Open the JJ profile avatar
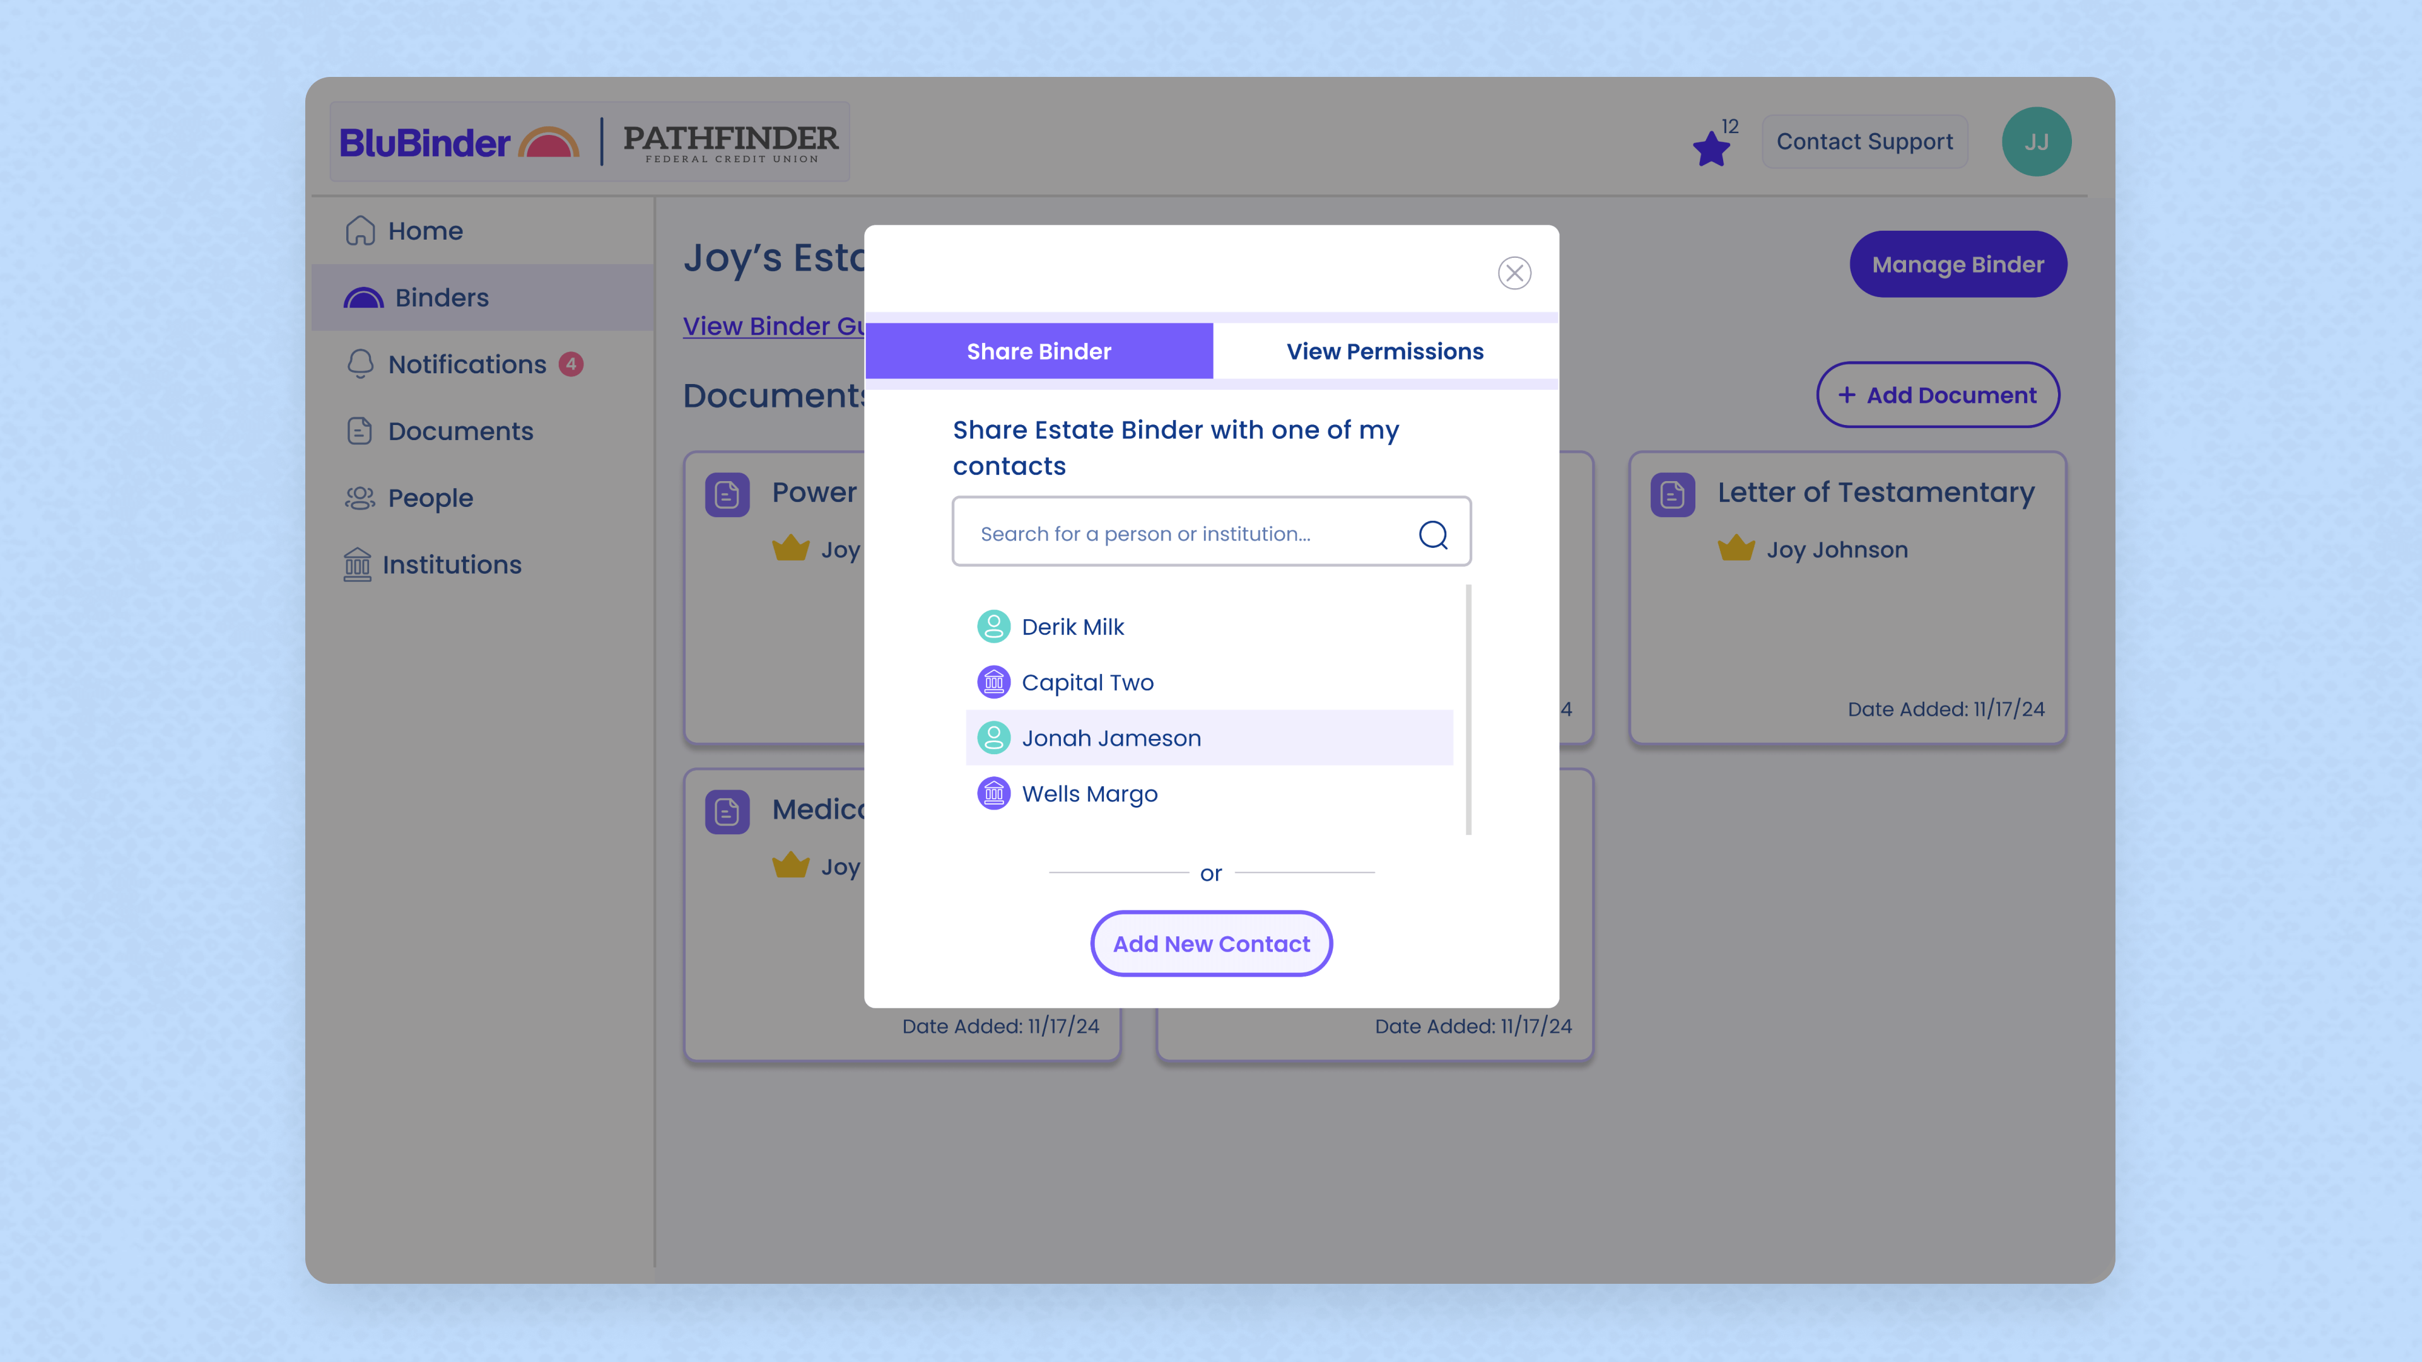Image resolution: width=2422 pixels, height=1362 pixels. coord(2035,141)
